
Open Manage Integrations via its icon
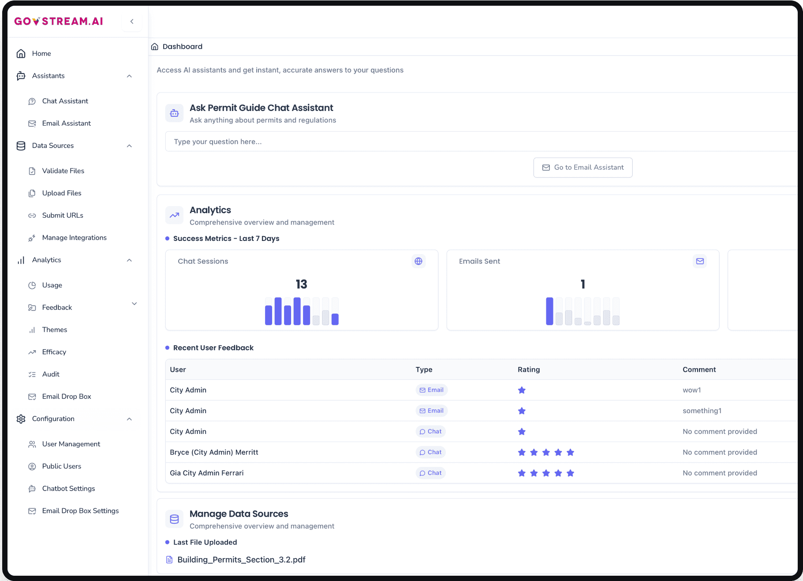(x=32, y=237)
